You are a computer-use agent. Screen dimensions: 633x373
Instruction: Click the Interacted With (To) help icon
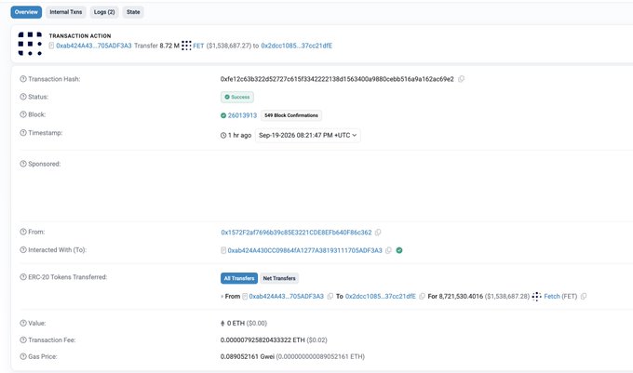[23, 250]
